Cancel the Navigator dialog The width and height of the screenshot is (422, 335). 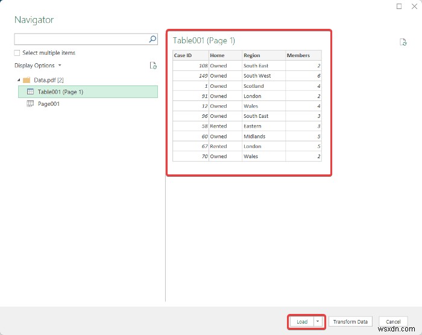pos(393,322)
